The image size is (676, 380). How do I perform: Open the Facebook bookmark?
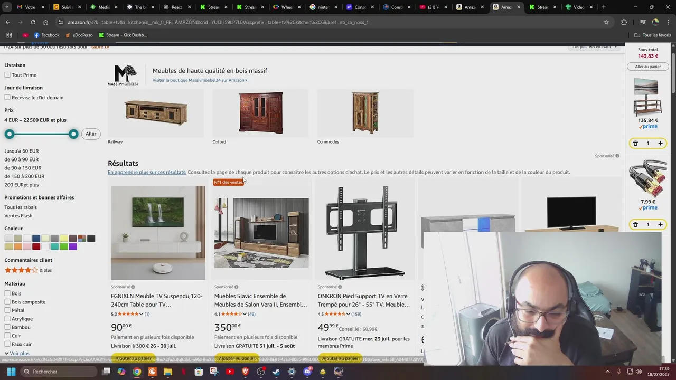pyautogui.click(x=46, y=35)
